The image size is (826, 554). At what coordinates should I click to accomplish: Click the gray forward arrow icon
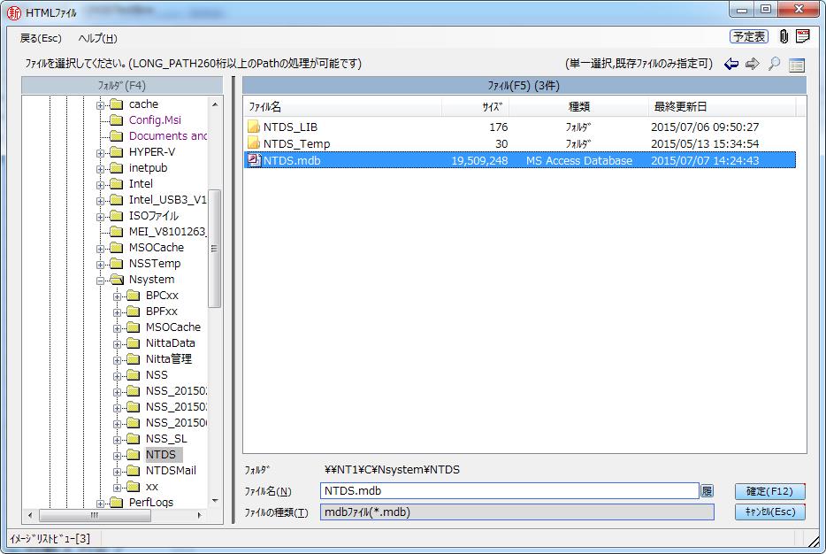click(x=753, y=64)
